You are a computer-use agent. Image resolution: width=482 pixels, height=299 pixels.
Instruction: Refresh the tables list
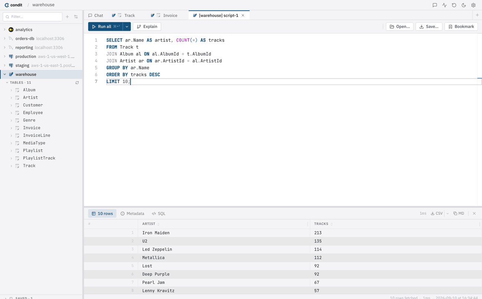77,83
